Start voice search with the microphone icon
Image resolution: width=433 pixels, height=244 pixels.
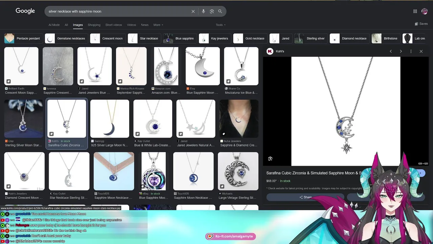(x=203, y=11)
